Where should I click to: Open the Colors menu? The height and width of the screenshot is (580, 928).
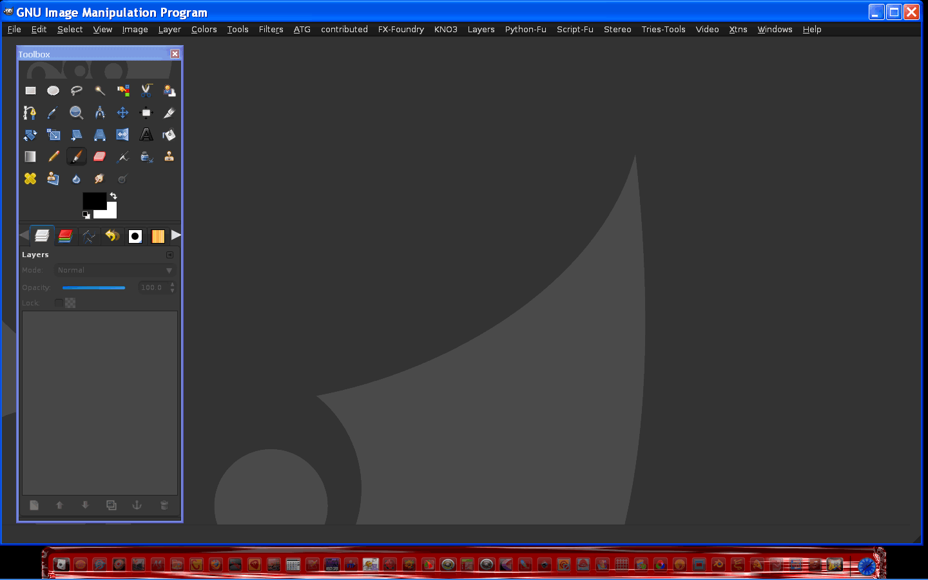(x=204, y=30)
